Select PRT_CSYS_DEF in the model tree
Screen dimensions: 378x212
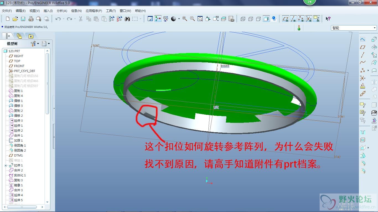pos(25,71)
